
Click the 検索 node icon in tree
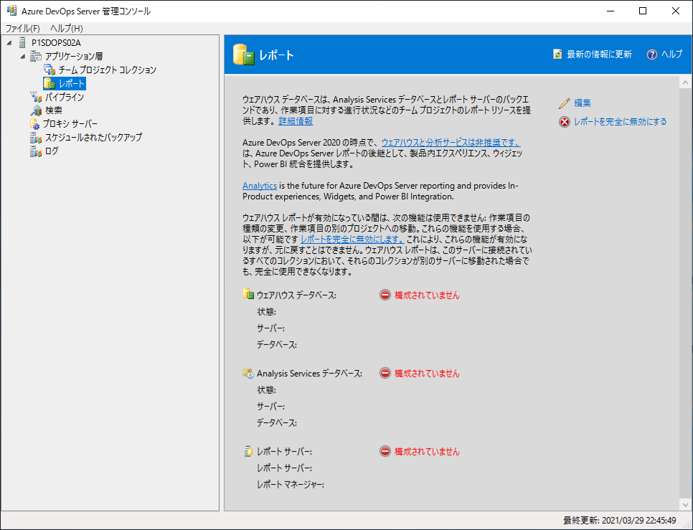[36, 110]
